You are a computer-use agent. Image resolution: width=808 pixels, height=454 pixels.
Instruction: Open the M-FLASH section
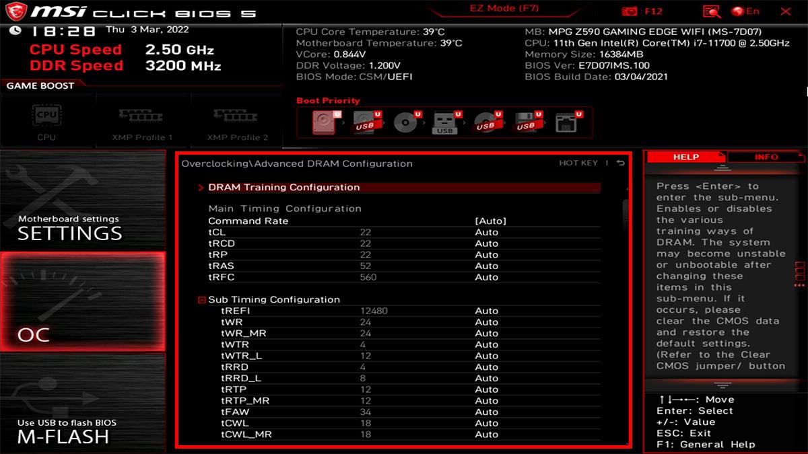82,404
